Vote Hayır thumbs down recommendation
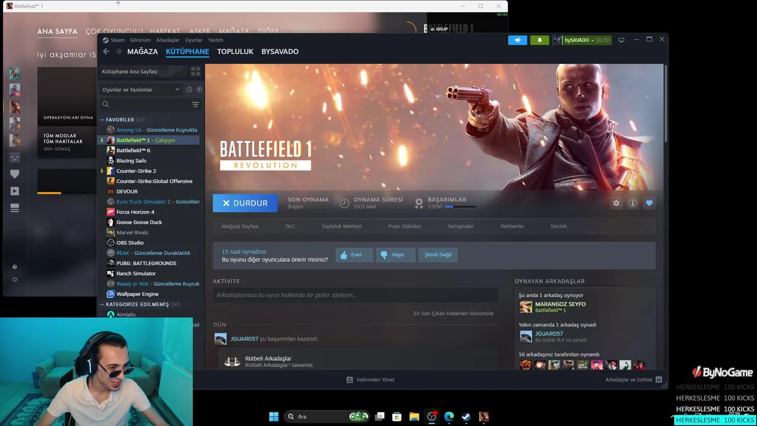The width and height of the screenshot is (757, 426). pyautogui.click(x=395, y=254)
